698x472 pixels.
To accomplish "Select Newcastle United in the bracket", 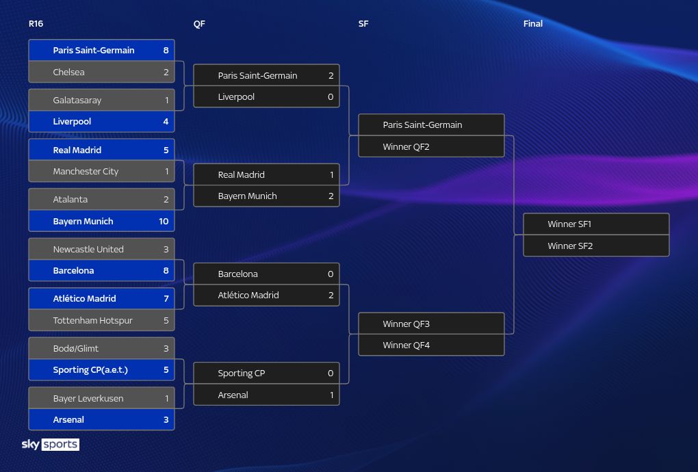I will point(101,249).
